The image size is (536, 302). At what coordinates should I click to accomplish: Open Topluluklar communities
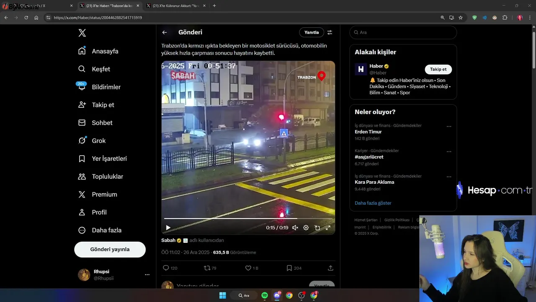tap(100, 177)
